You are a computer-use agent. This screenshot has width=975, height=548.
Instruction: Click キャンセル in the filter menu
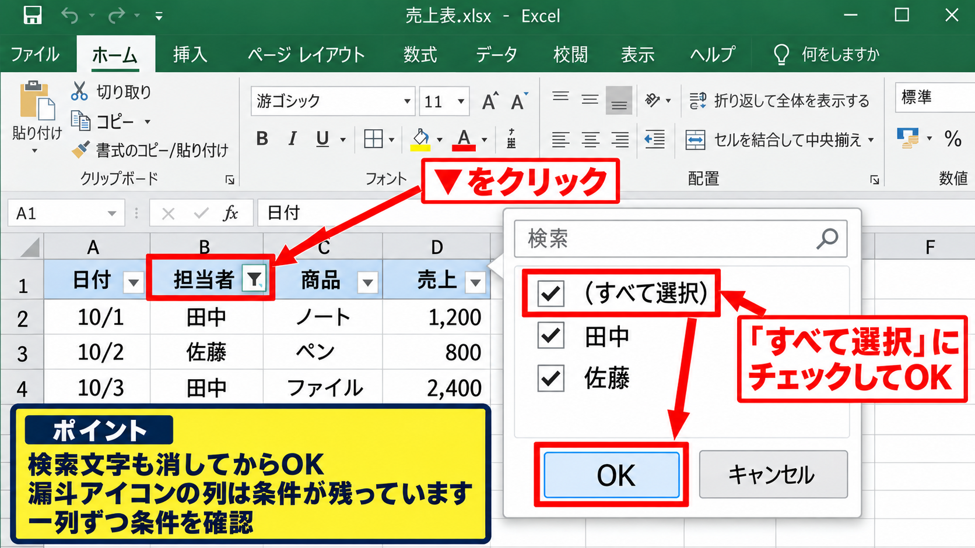[x=773, y=474]
